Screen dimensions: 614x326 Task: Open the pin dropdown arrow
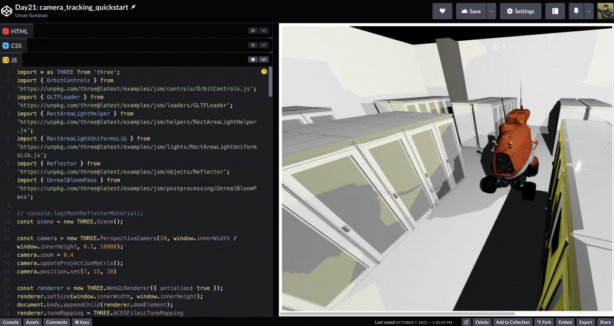589,11
